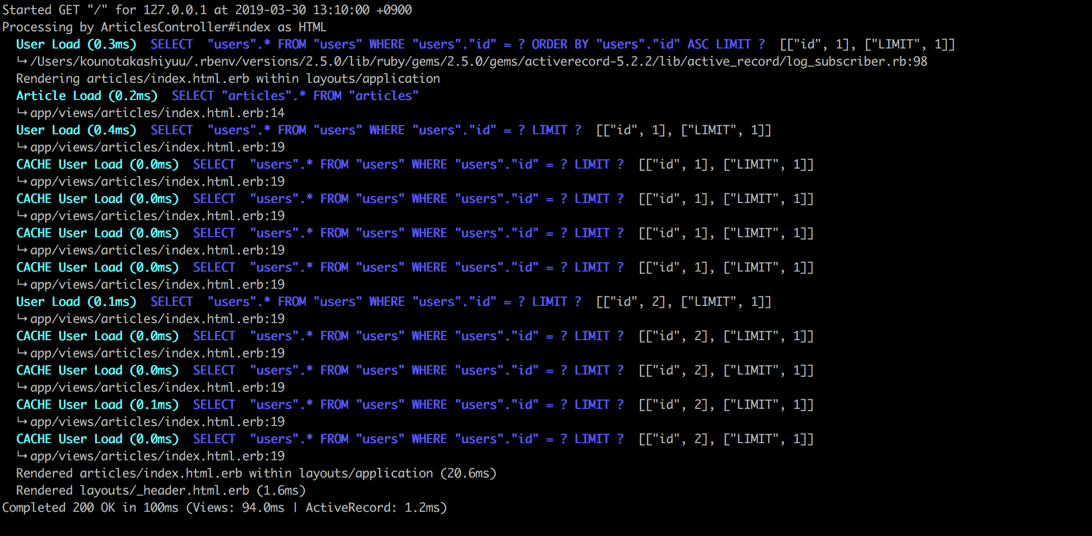Click the 'SELECT "articles".* FROM "articles"' query
Screen dimensions: 1092x536
coord(295,96)
